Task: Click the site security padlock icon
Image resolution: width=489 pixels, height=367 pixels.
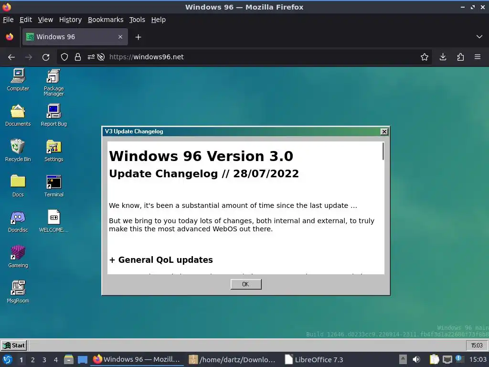Action: [78, 57]
